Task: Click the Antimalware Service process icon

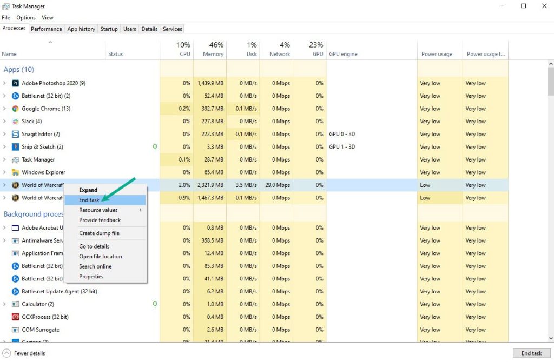Action: [x=15, y=240]
